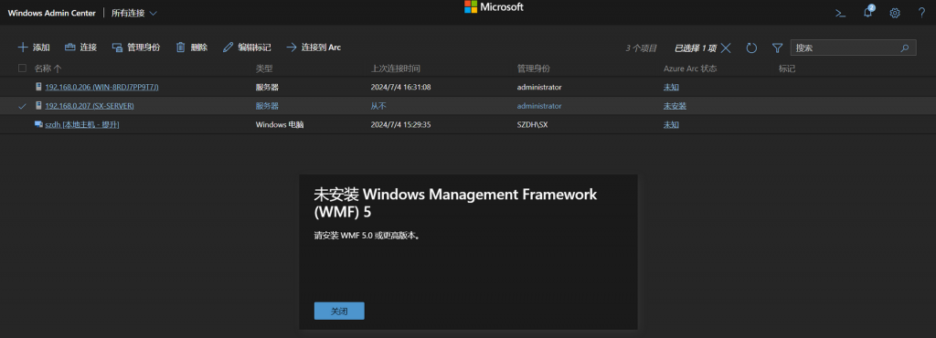Click administrator cell in 192.168.0.206 row
Screen dimensions: 936x338
coord(539,87)
